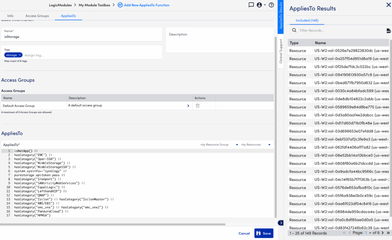Export results using the CSV download icon
392x240 pixels.
(x=389, y=30)
